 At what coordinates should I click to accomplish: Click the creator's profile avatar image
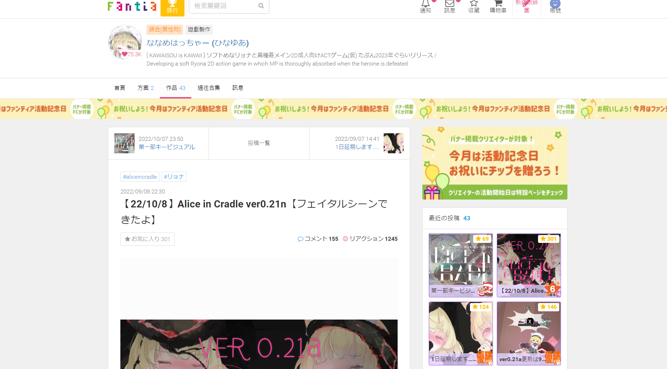[125, 42]
